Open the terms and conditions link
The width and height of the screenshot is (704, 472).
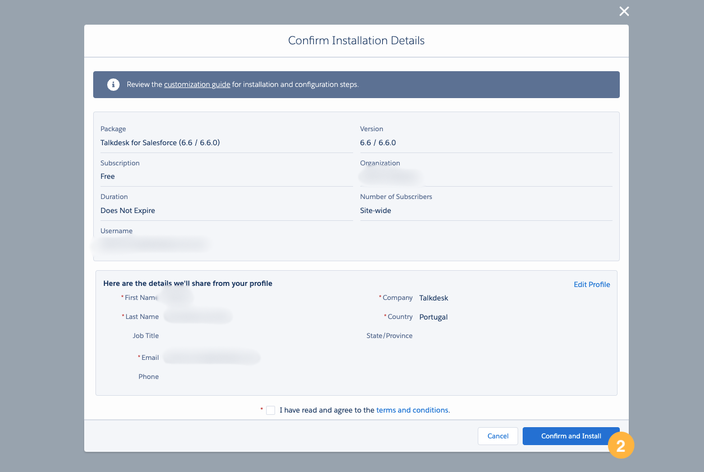click(412, 410)
